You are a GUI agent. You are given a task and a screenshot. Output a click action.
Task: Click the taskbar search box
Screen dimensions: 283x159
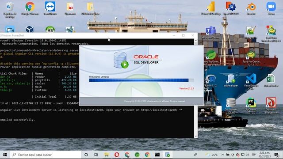click(x=46, y=155)
